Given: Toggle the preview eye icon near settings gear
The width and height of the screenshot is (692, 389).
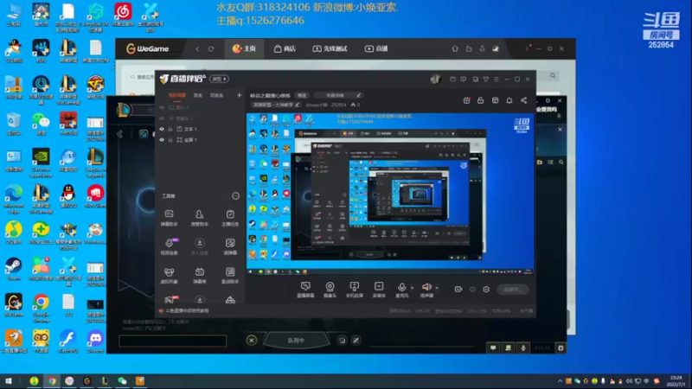Looking at the screenshot, I should click(x=472, y=290).
